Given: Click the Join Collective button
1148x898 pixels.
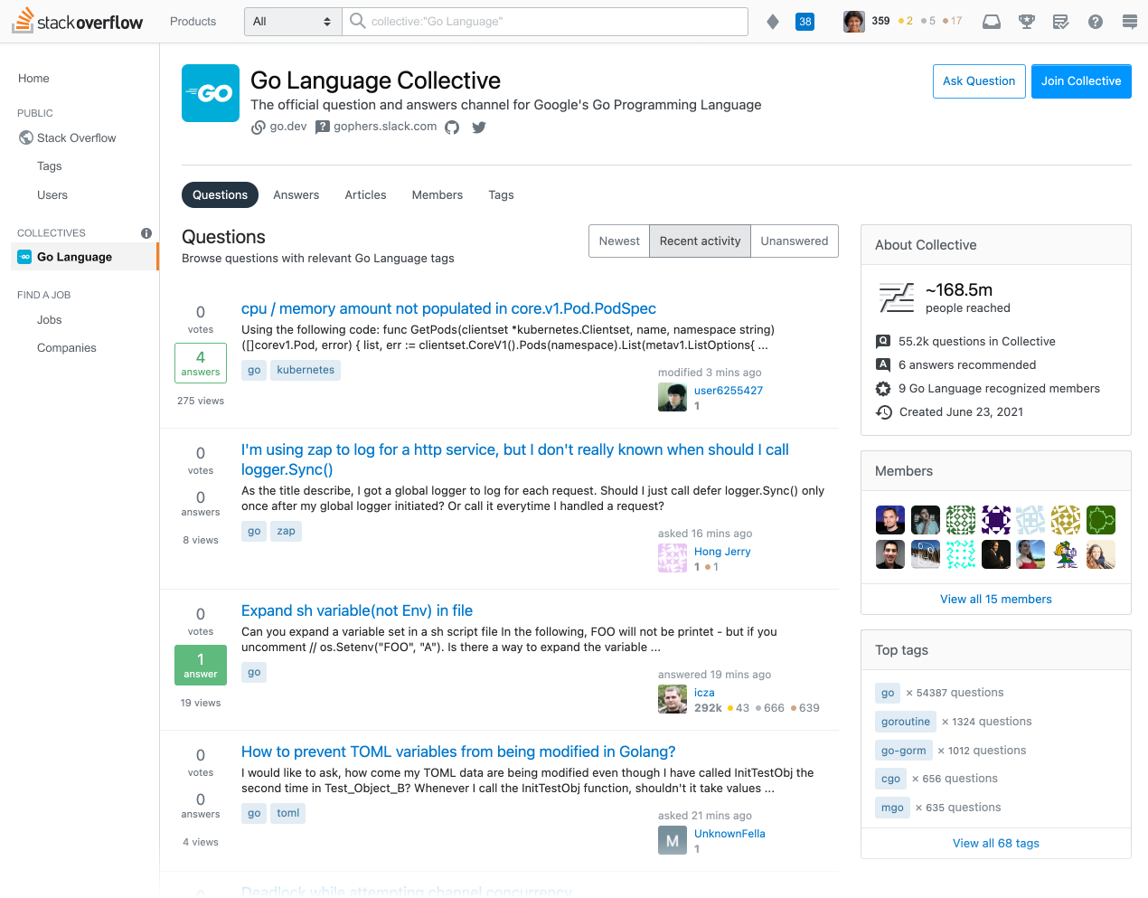Looking at the screenshot, I should [1081, 81].
